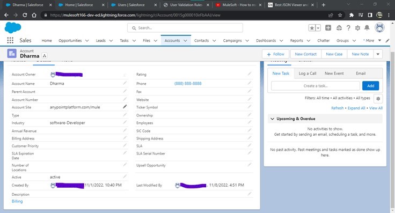Edit Active field pencil icon
395x213 pixels.
point(125,177)
